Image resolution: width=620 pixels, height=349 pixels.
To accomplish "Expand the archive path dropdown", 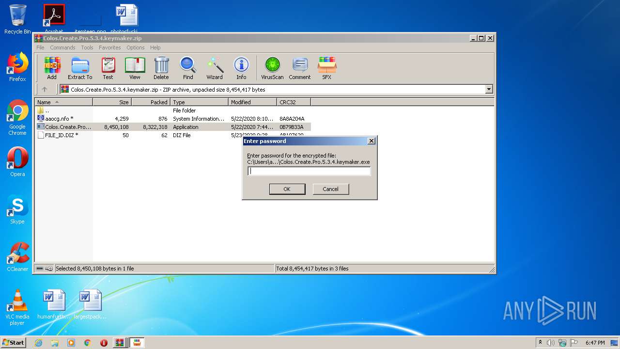I will [489, 89].
